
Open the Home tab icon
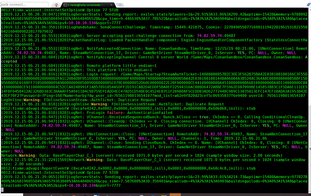tap(56, 5)
